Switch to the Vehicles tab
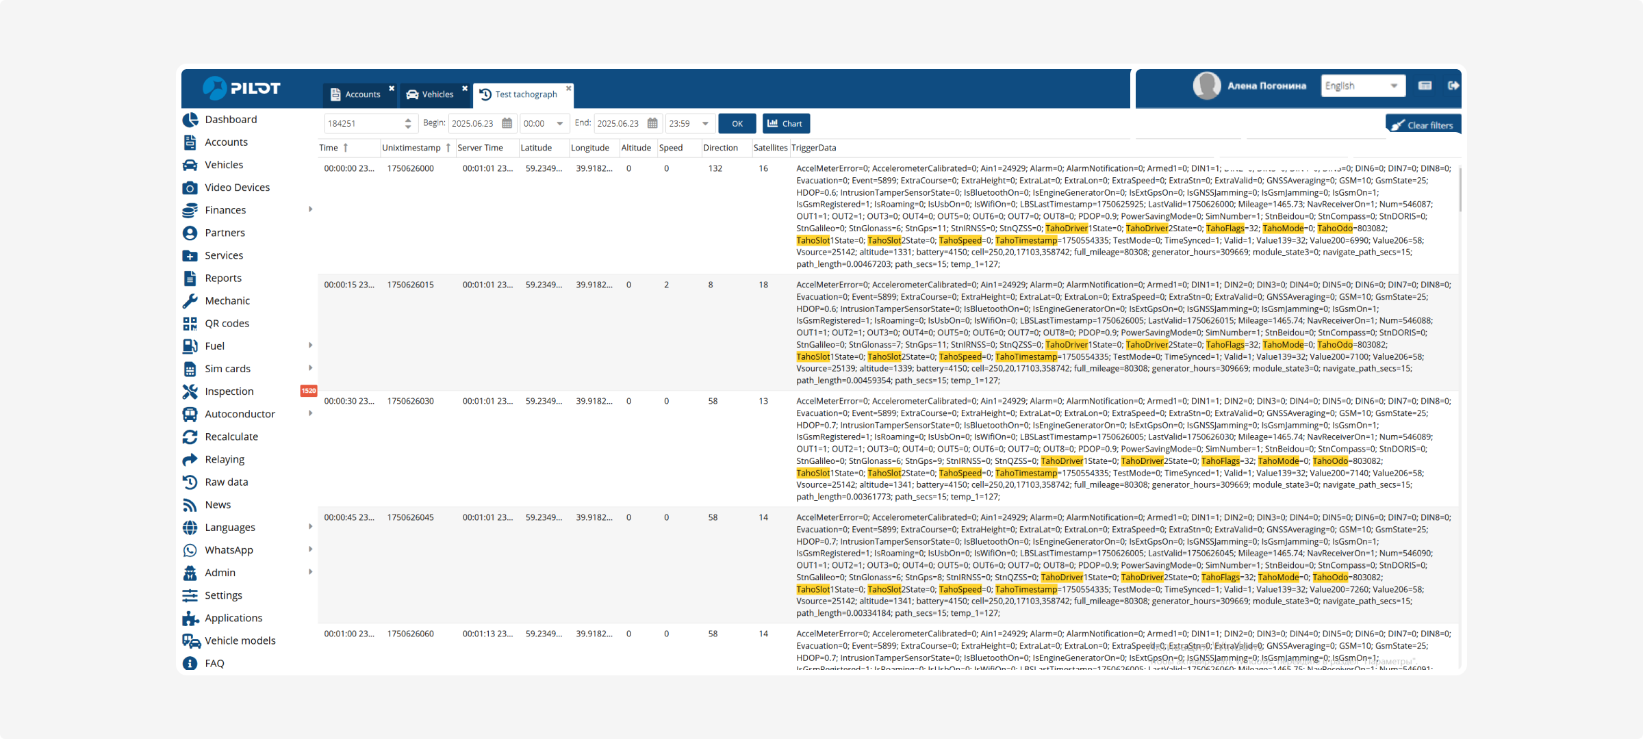Viewport: 1643px width, 739px height. 431,94
